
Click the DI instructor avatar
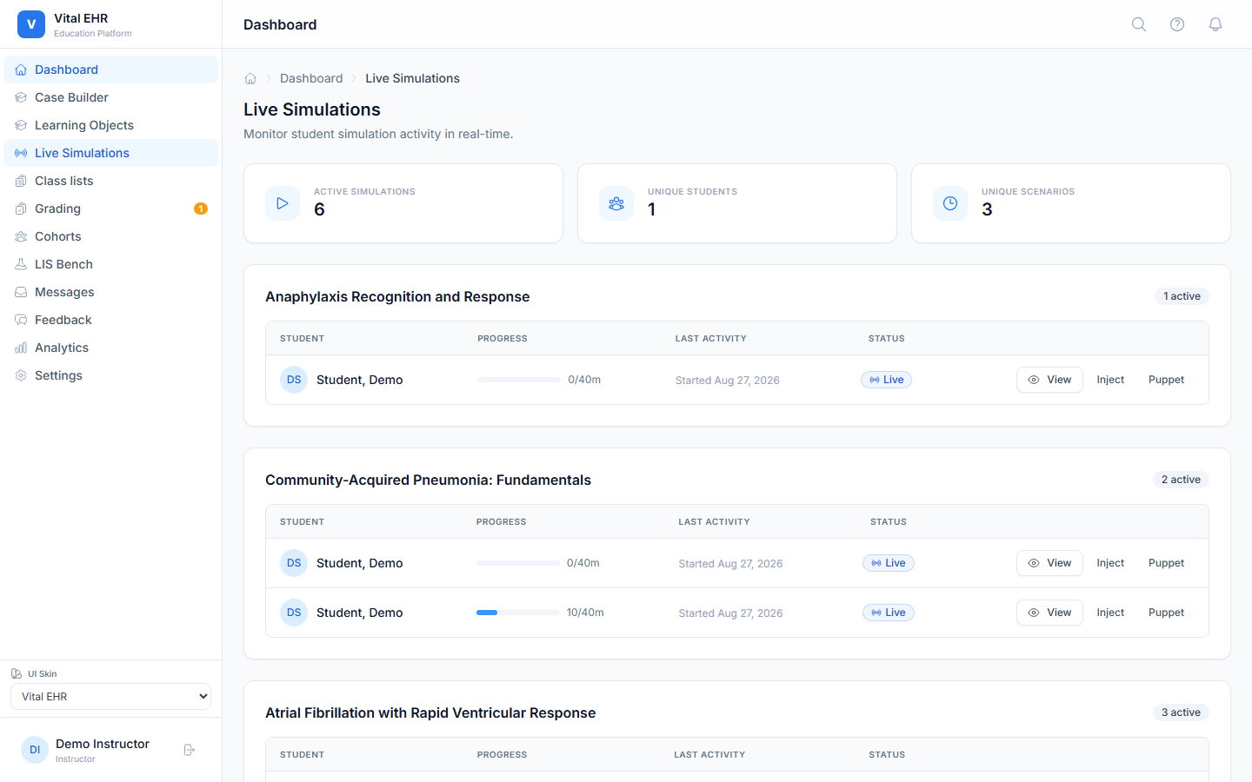click(x=35, y=750)
